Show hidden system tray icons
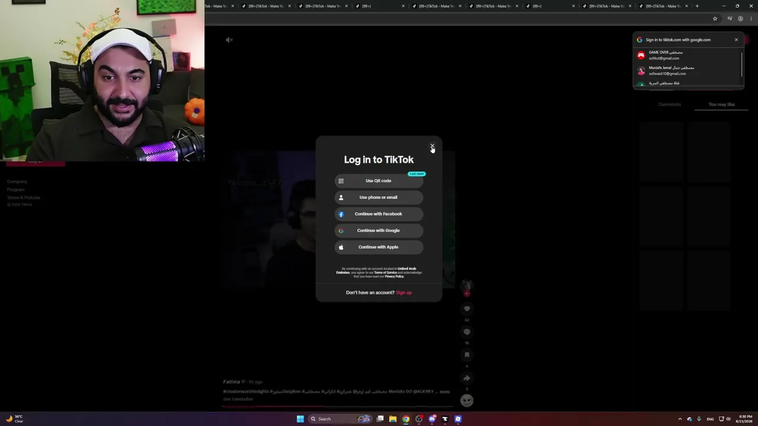 click(x=680, y=419)
